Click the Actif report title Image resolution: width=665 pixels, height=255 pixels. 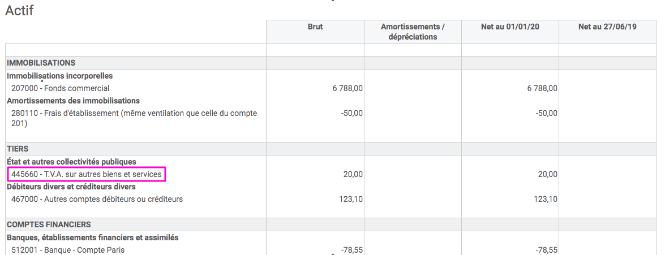pyautogui.click(x=19, y=11)
